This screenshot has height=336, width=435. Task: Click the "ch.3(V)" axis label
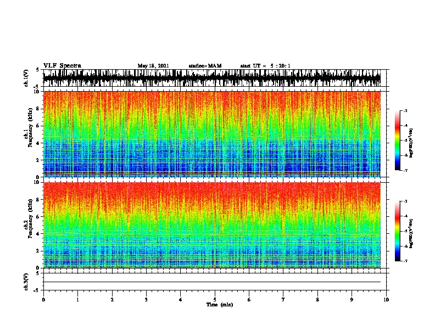(x=26, y=282)
